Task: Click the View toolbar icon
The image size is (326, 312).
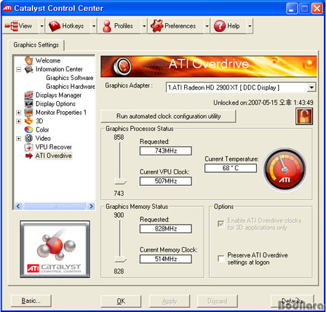Action: (12, 26)
